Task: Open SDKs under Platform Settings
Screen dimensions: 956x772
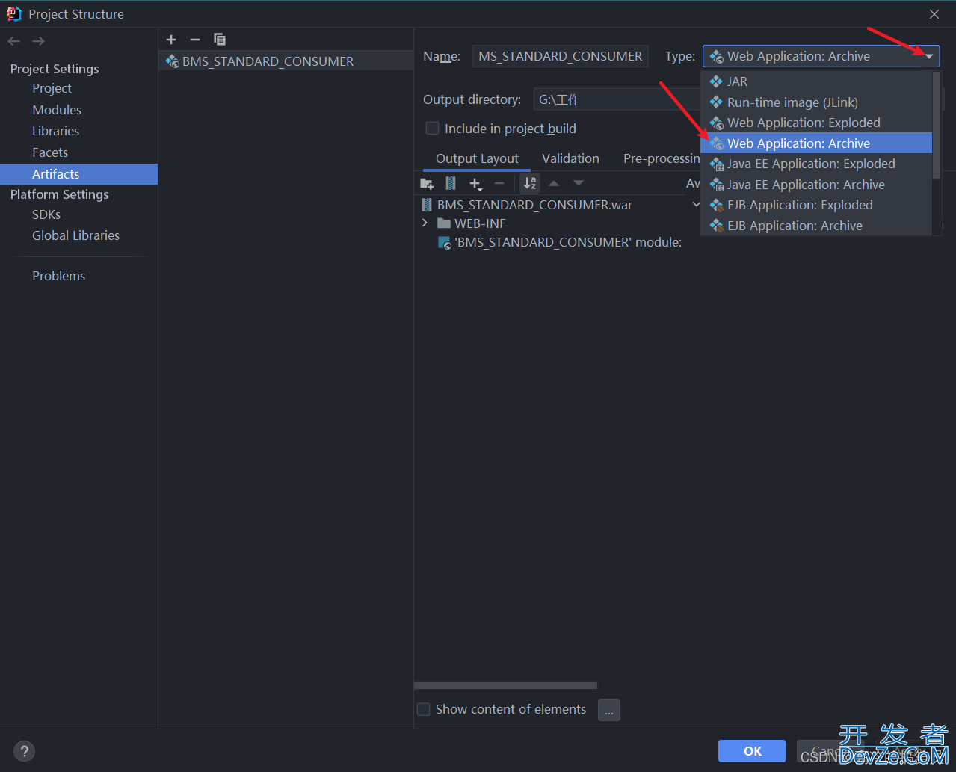Action: [46, 214]
